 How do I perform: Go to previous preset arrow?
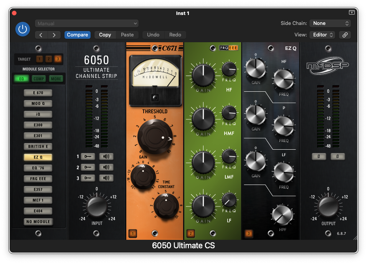(41, 35)
